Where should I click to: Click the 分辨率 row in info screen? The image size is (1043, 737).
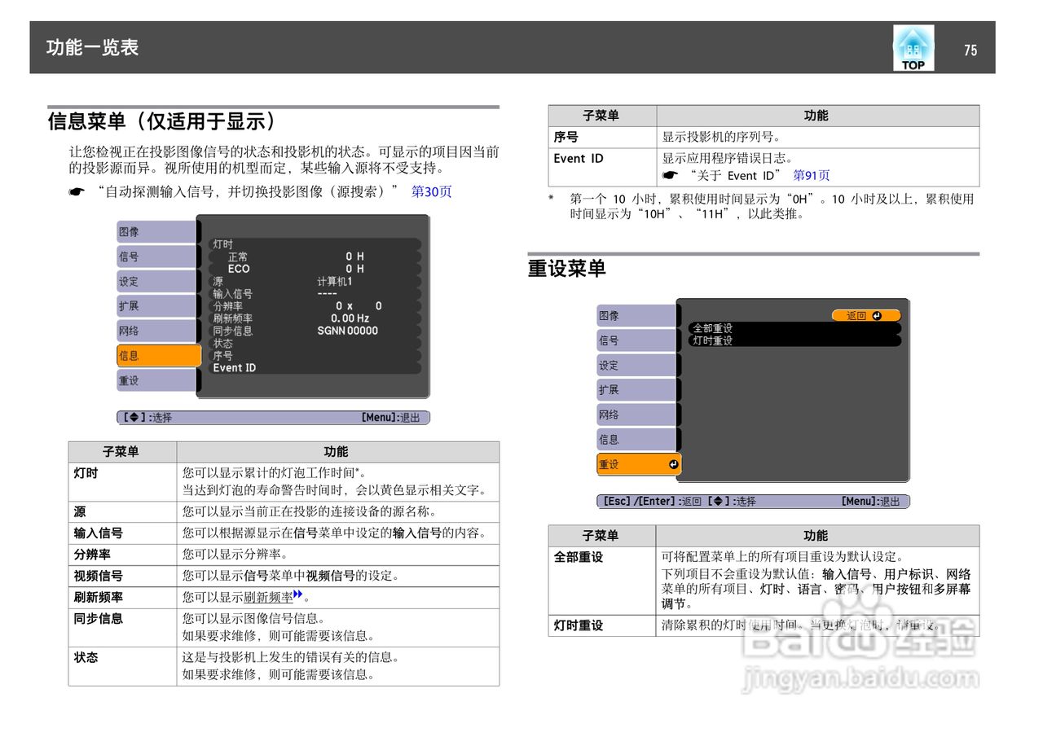point(315,306)
